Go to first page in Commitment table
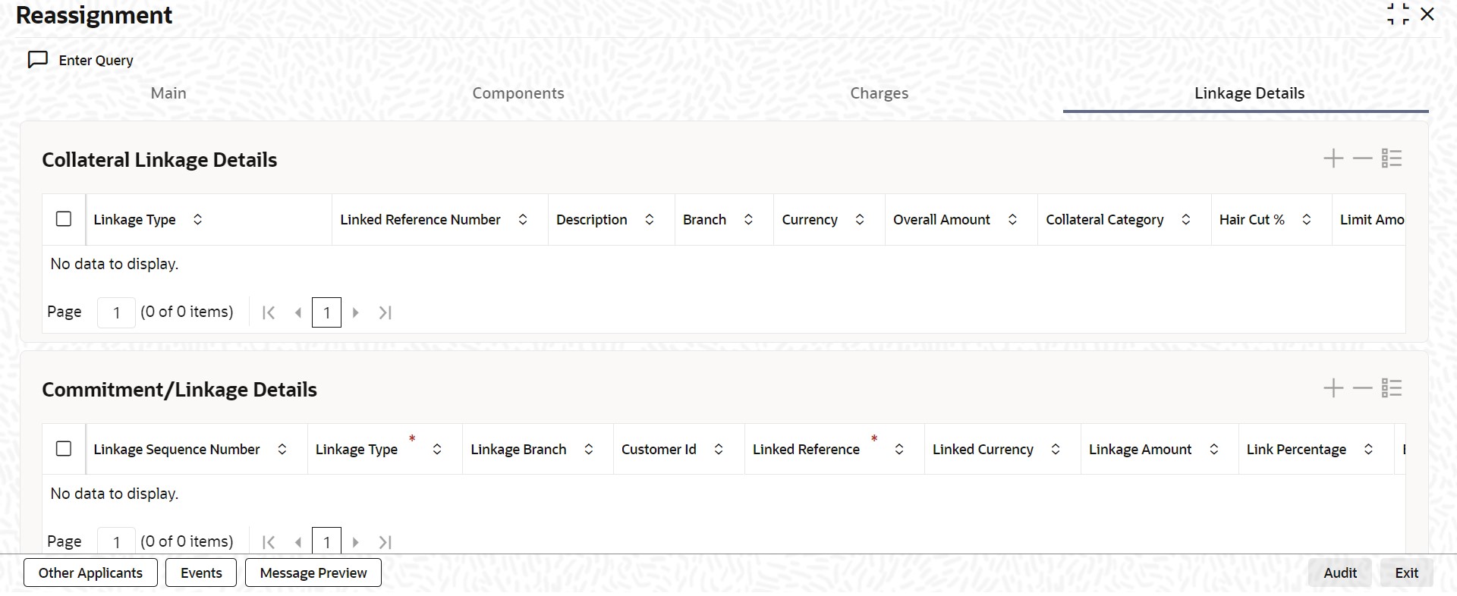This screenshot has height=596, width=1457. [x=268, y=542]
